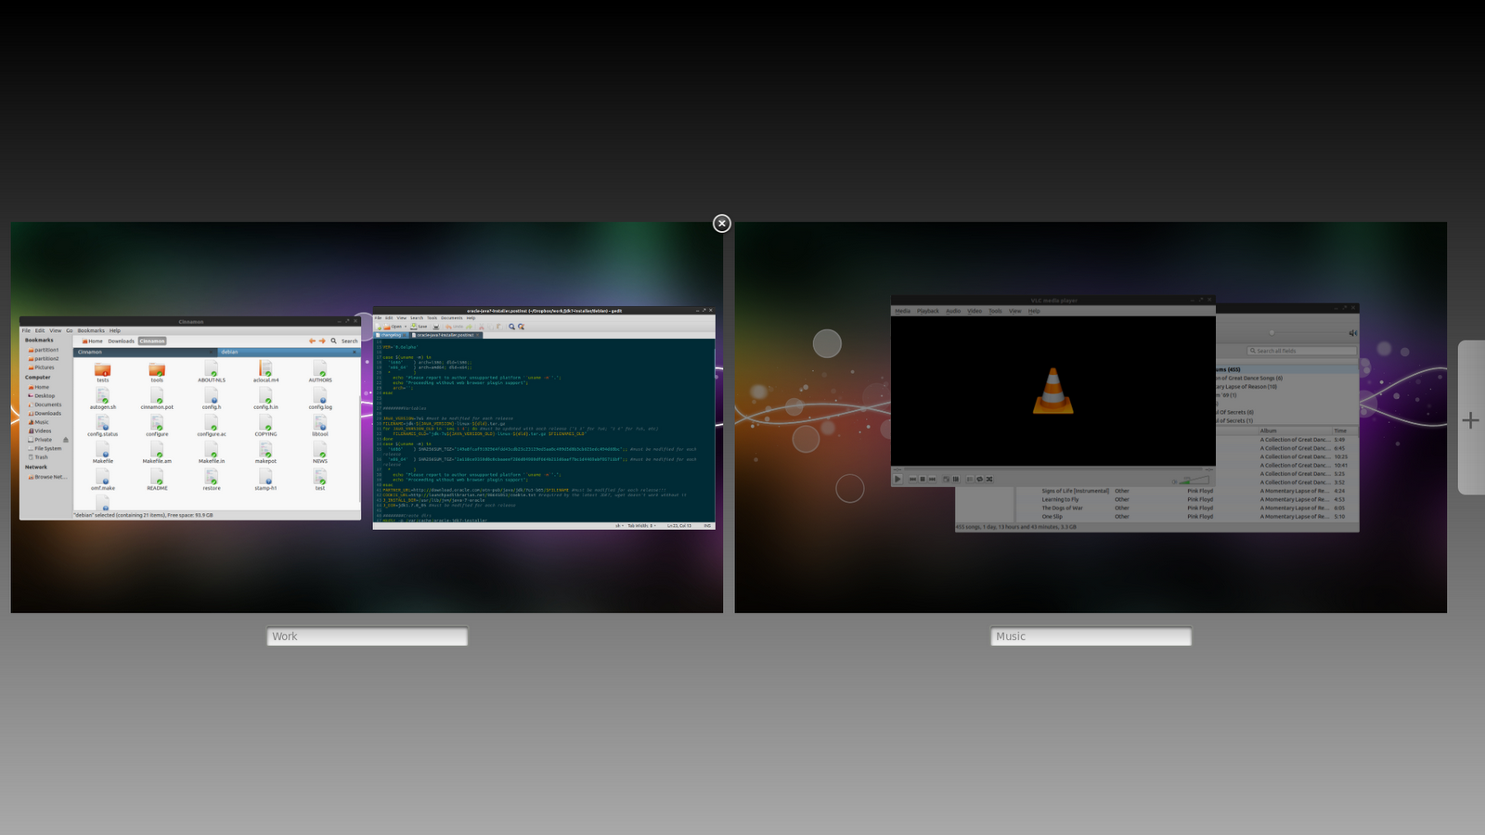Click VLC's Stop playback icon
1485x835 pixels.
(x=922, y=479)
